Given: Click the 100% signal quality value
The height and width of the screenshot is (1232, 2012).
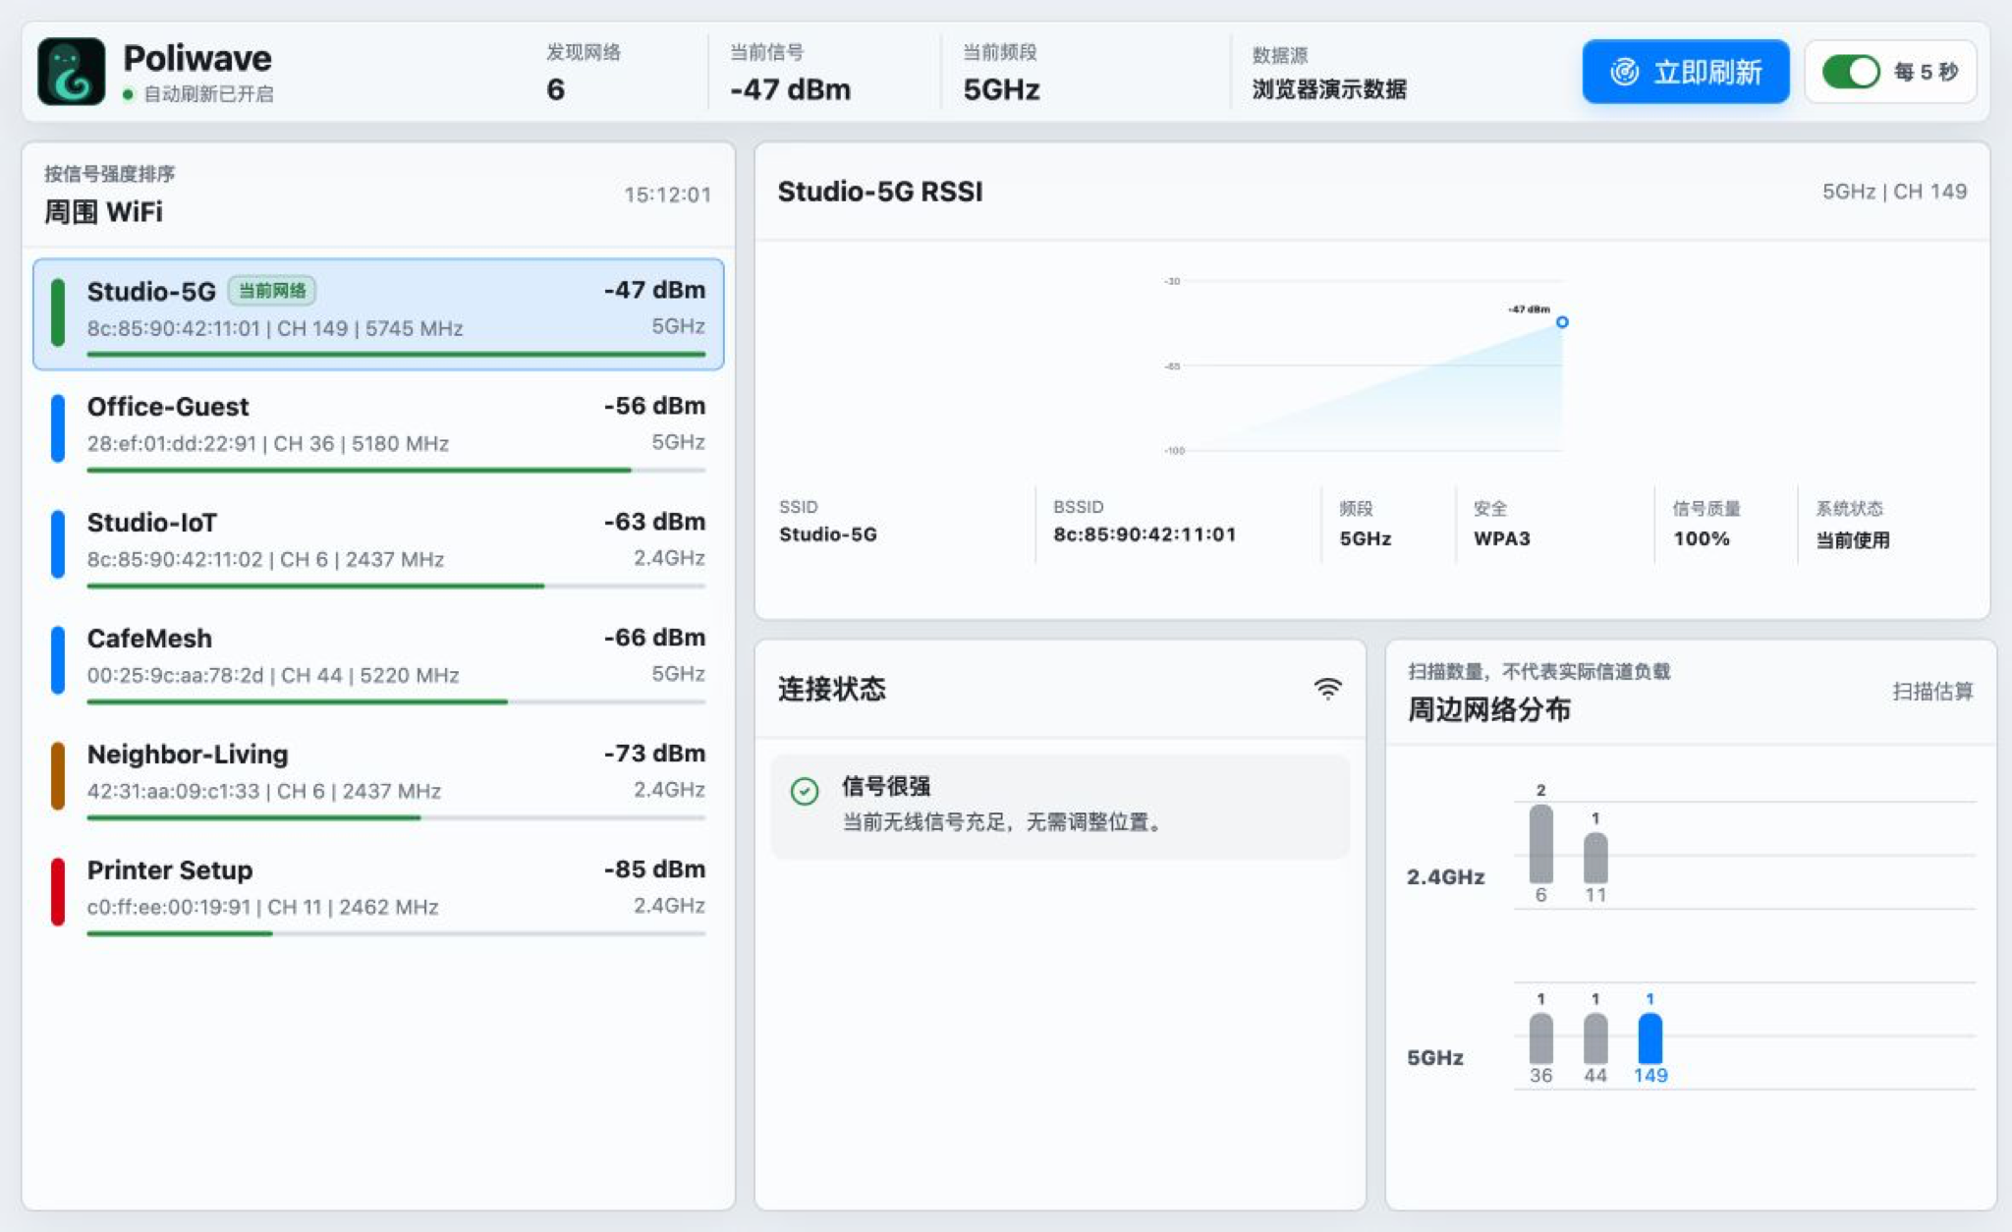Looking at the screenshot, I should point(1702,538).
